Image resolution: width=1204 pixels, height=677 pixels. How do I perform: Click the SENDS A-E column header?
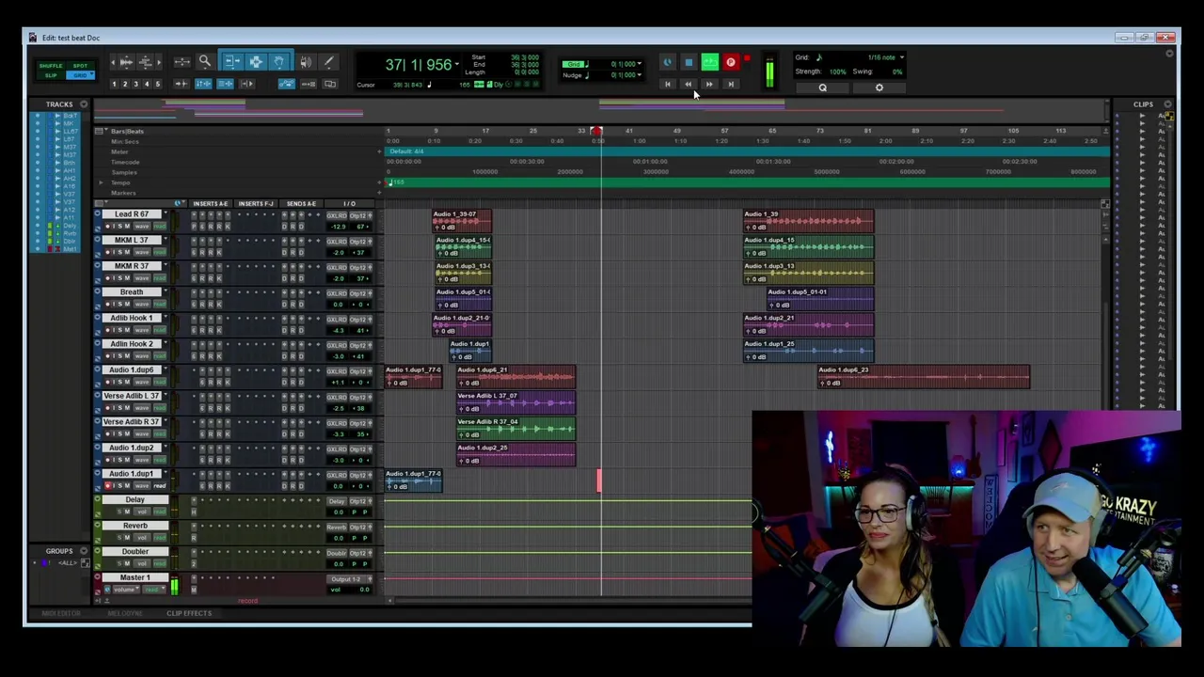point(301,204)
